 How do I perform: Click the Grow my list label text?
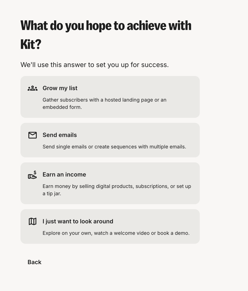tap(60, 88)
